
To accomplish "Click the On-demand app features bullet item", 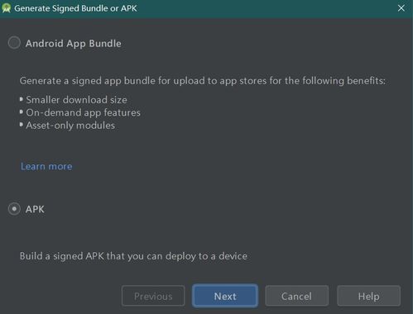I will point(83,112).
